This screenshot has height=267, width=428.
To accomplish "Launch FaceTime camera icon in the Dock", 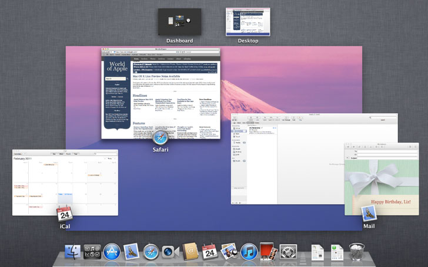I will pos(170,252).
